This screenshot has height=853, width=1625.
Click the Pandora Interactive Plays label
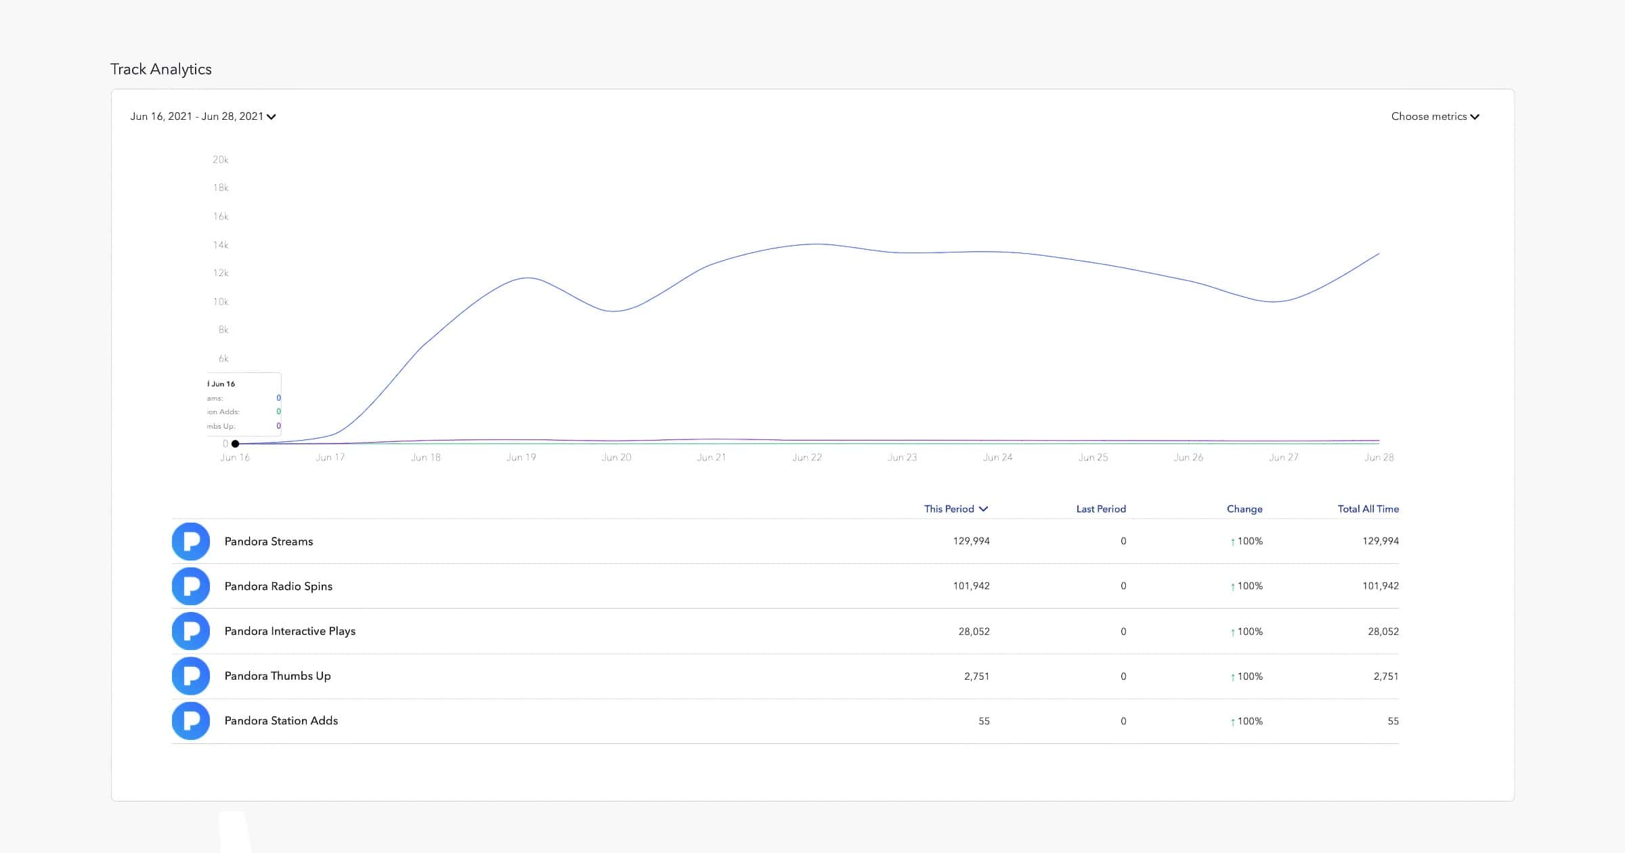(290, 631)
